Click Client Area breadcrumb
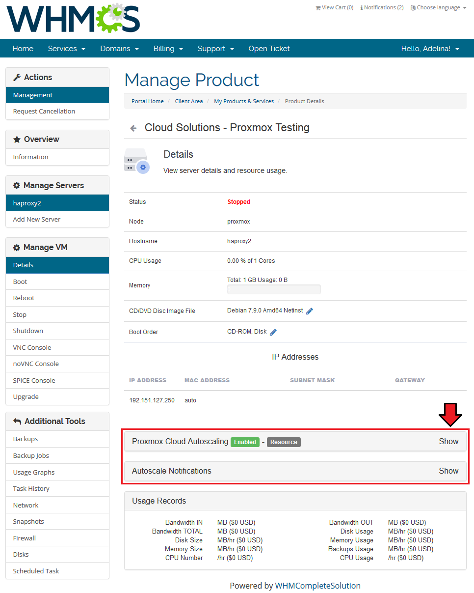The width and height of the screenshot is (474, 593). 189,101
